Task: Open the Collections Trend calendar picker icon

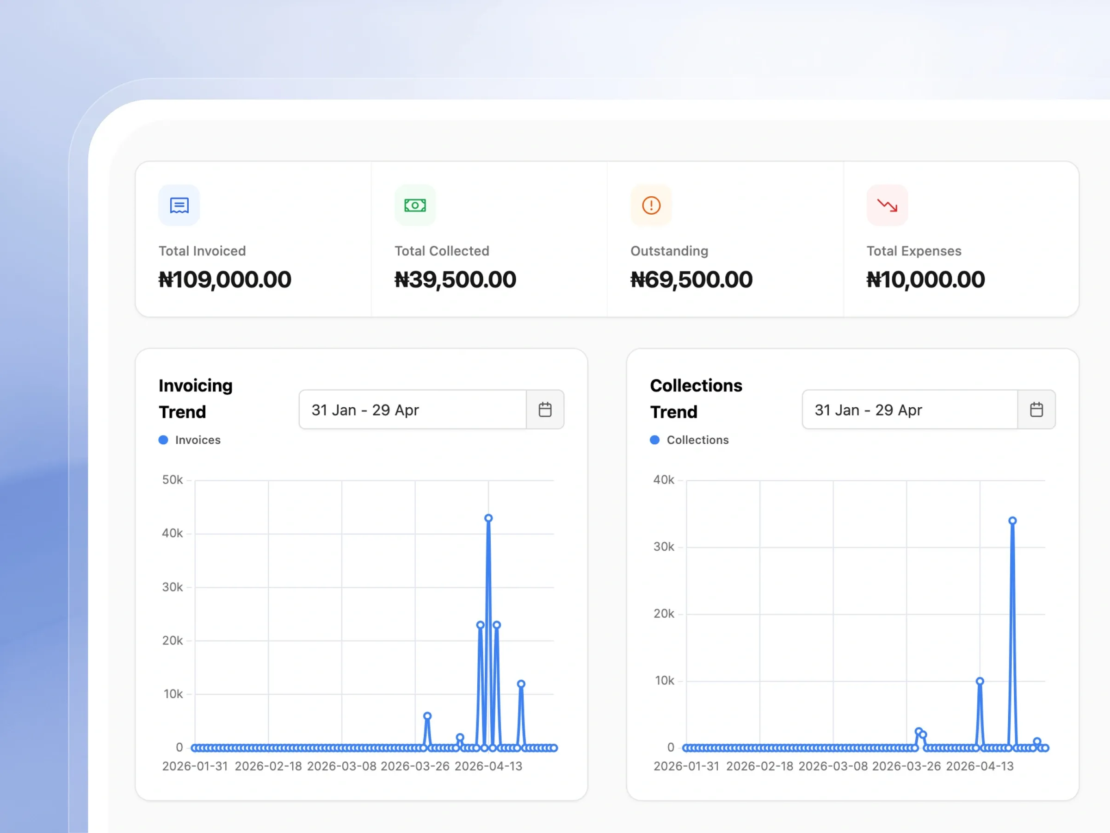Action: 1036,410
